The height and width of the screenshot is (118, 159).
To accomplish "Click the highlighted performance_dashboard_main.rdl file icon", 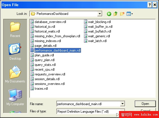I will pyautogui.click(x=32, y=50).
